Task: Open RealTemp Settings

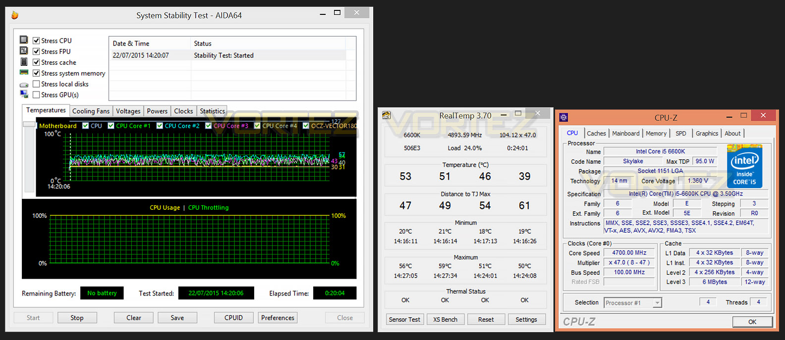Action: 526,320
